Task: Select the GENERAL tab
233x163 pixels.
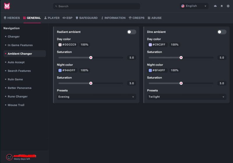Action: pyautogui.click(x=32, y=18)
